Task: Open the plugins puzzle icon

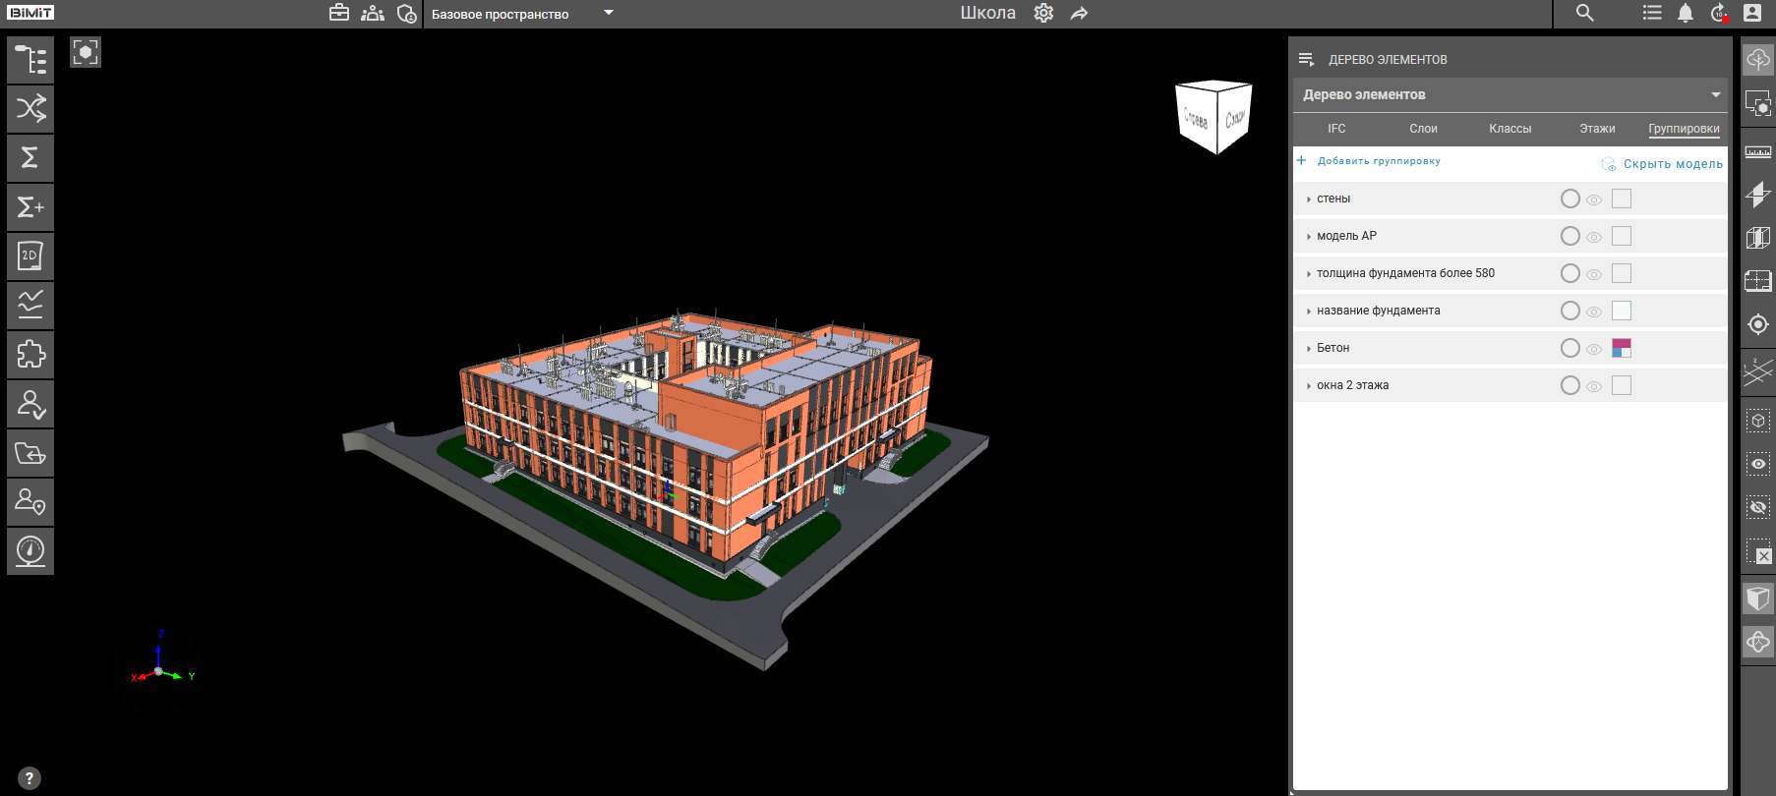Action: point(30,355)
